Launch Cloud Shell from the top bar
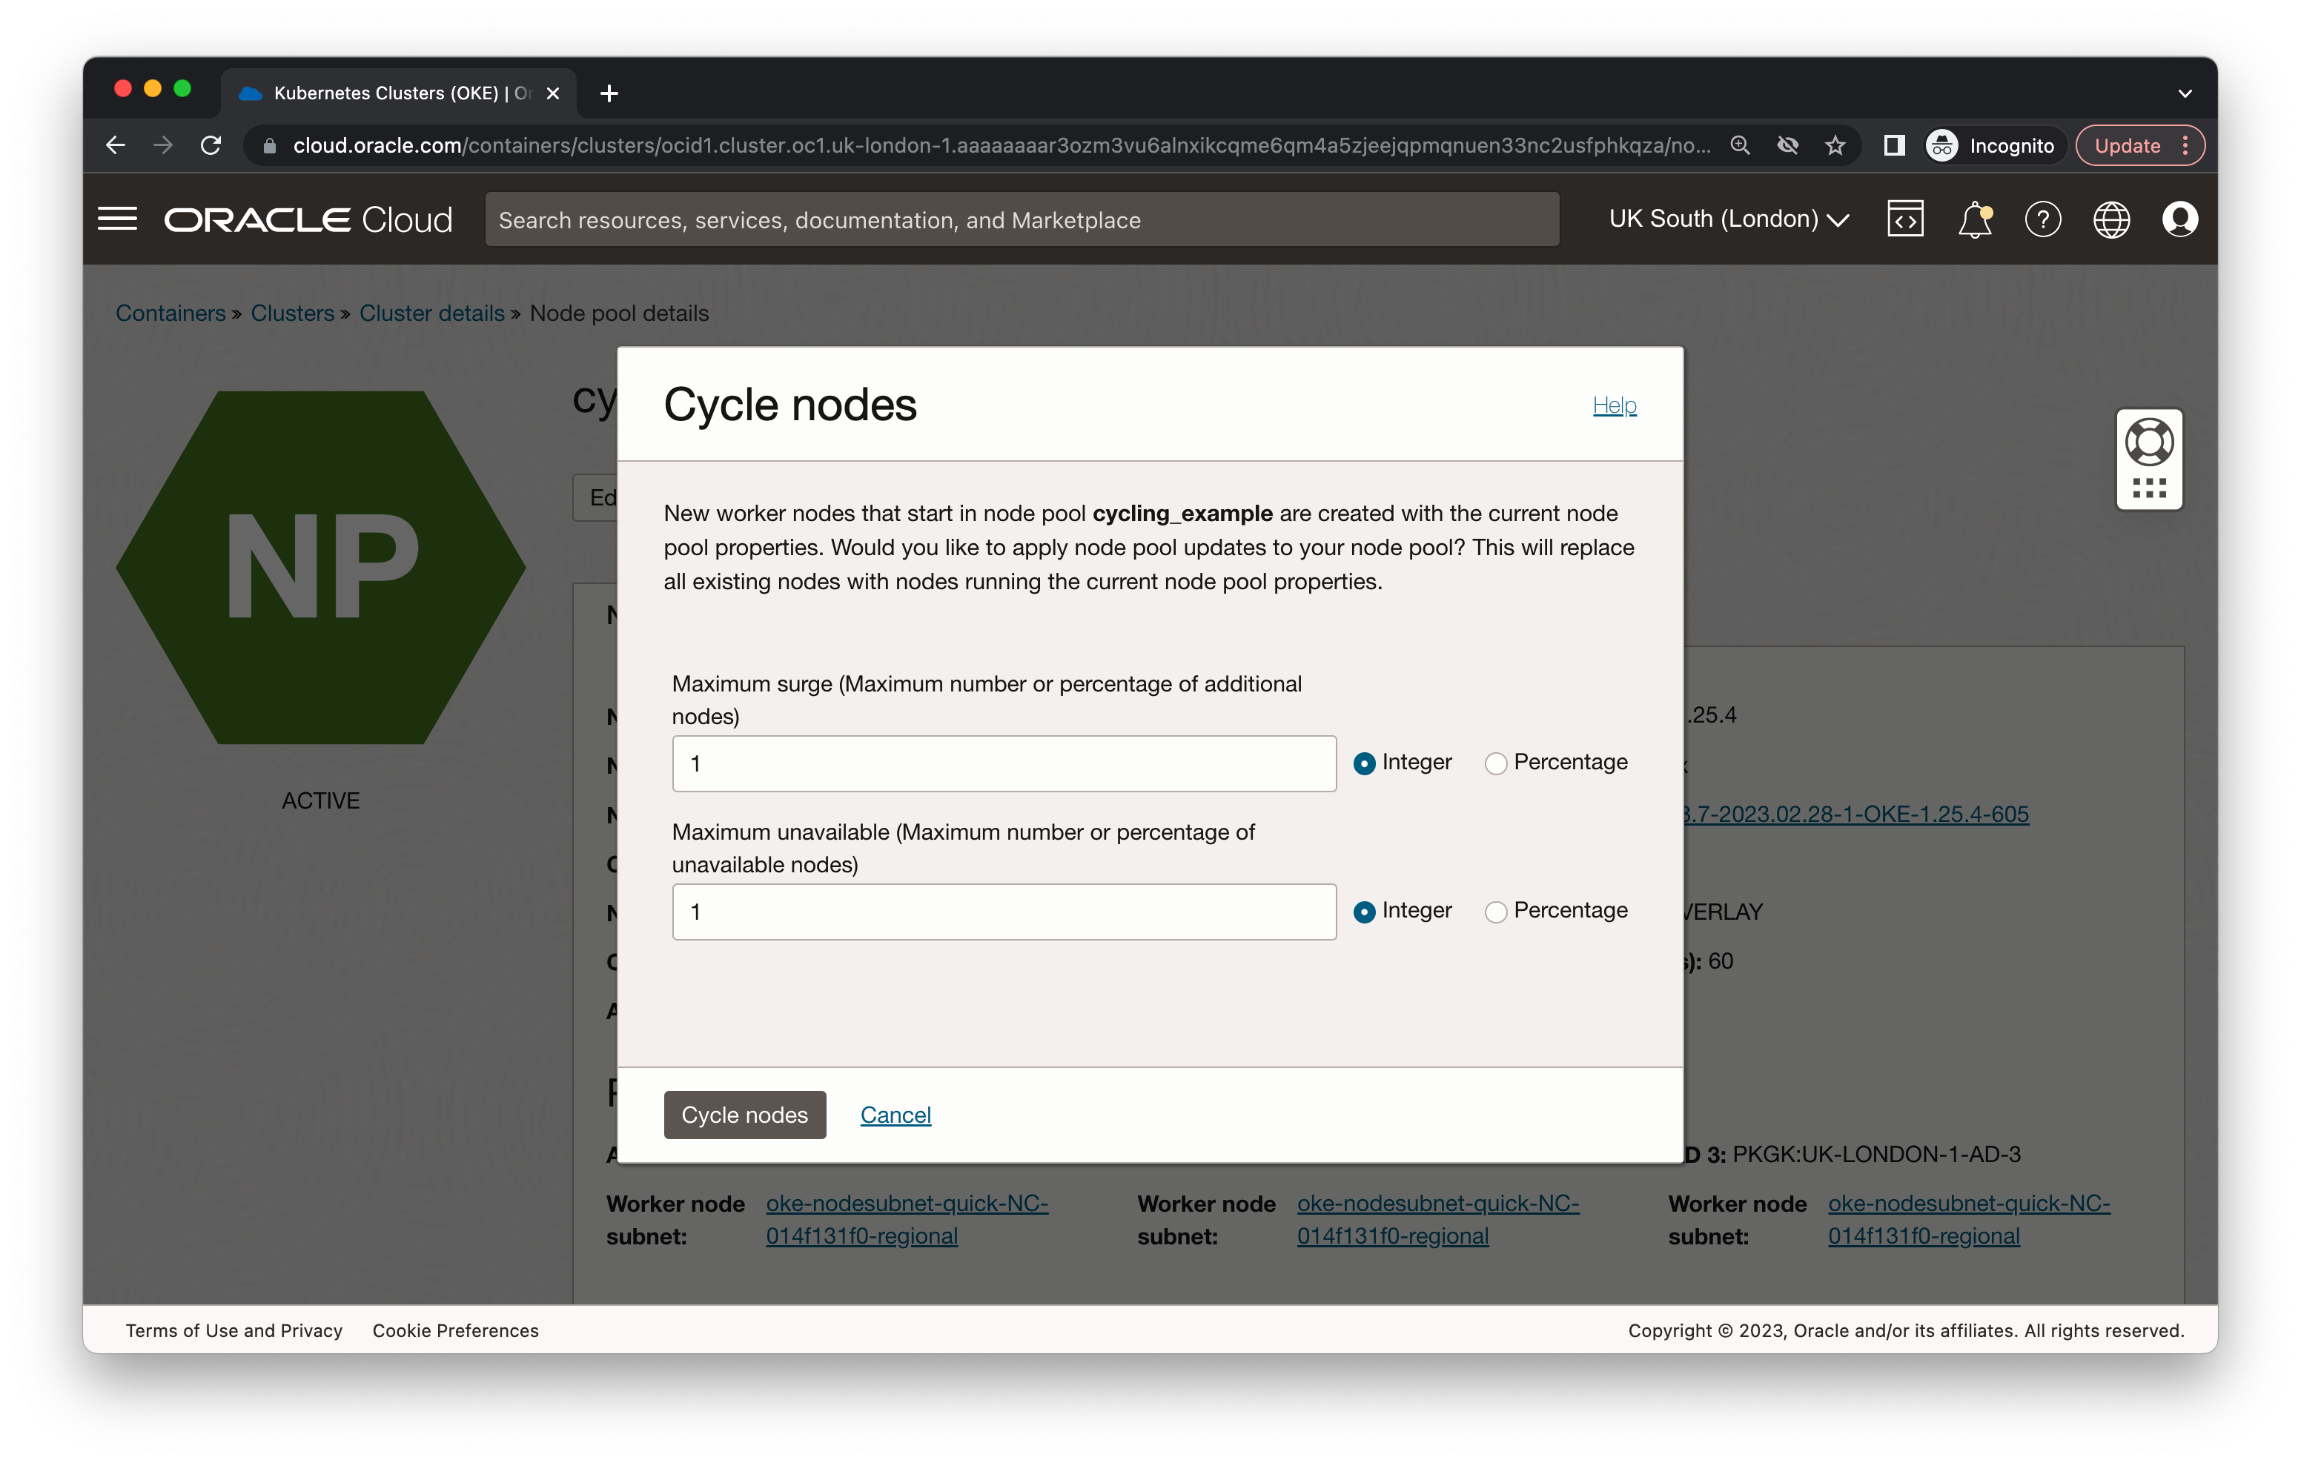Image resolution: width=2301 pixels, height=1463 pixels. pos(1905,219)
